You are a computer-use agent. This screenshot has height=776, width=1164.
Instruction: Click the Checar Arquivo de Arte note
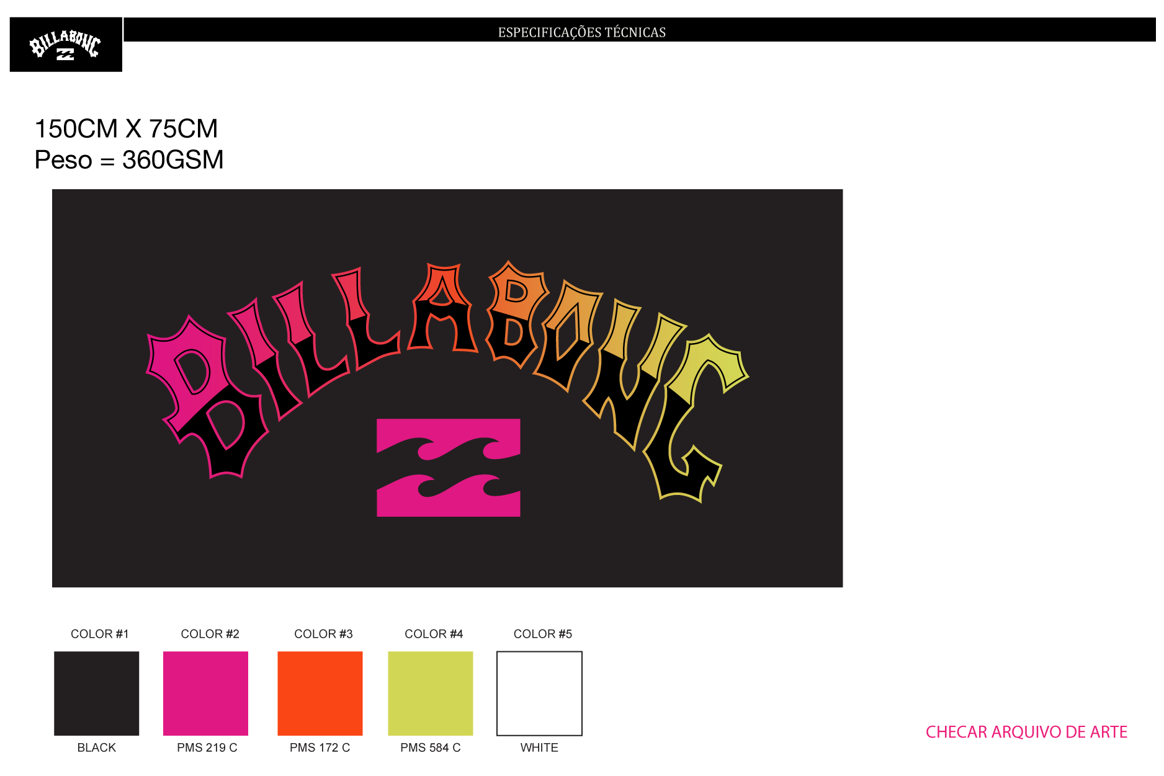(x=1027, y=733)
